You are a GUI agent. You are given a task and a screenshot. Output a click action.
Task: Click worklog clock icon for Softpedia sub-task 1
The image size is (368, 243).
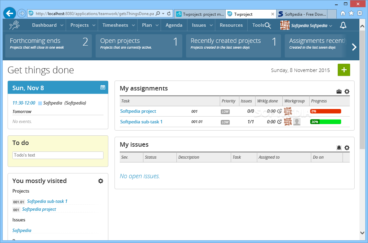coord(279,122)
